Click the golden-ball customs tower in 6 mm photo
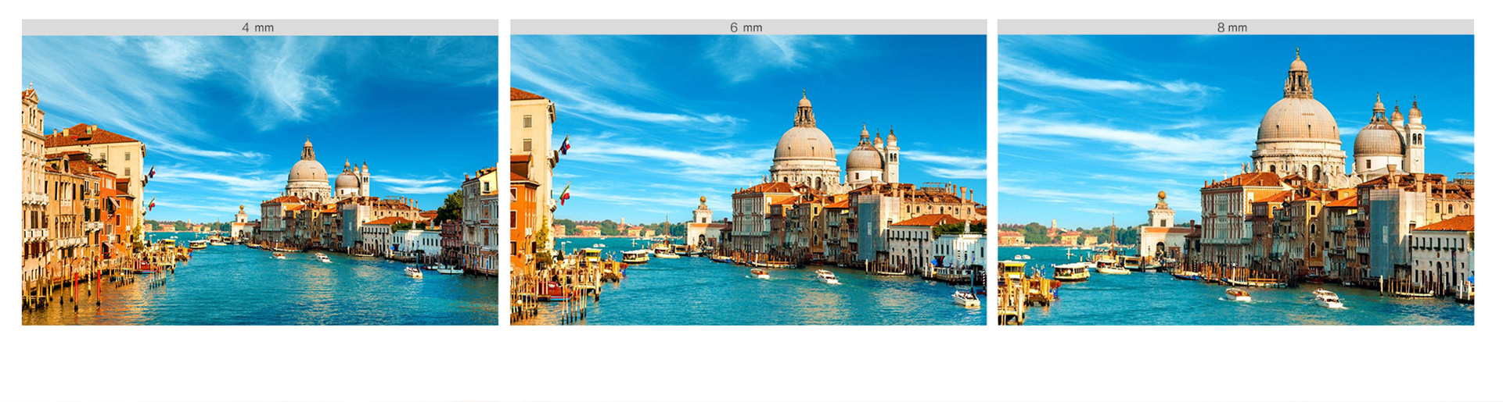Viewport: 1503px width, 402px height. point(703,222)
